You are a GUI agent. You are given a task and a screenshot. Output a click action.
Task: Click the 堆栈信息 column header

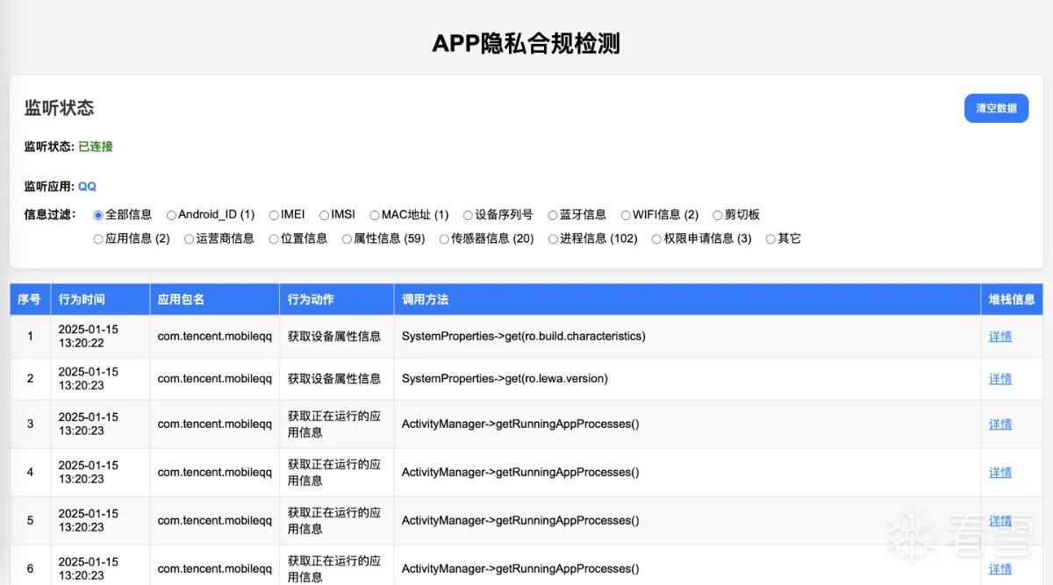[x=1012, y=299]
